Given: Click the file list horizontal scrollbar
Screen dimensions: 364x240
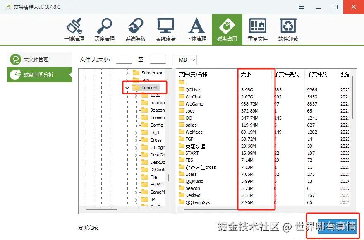Looking at the screenshot, I should [x=210, y=209].
